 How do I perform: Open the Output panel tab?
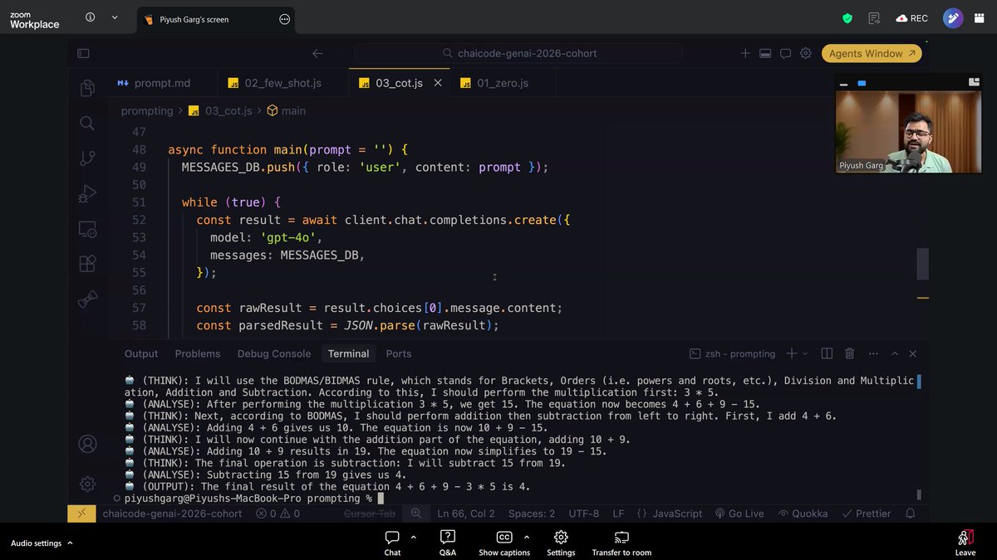coord(141,353)
